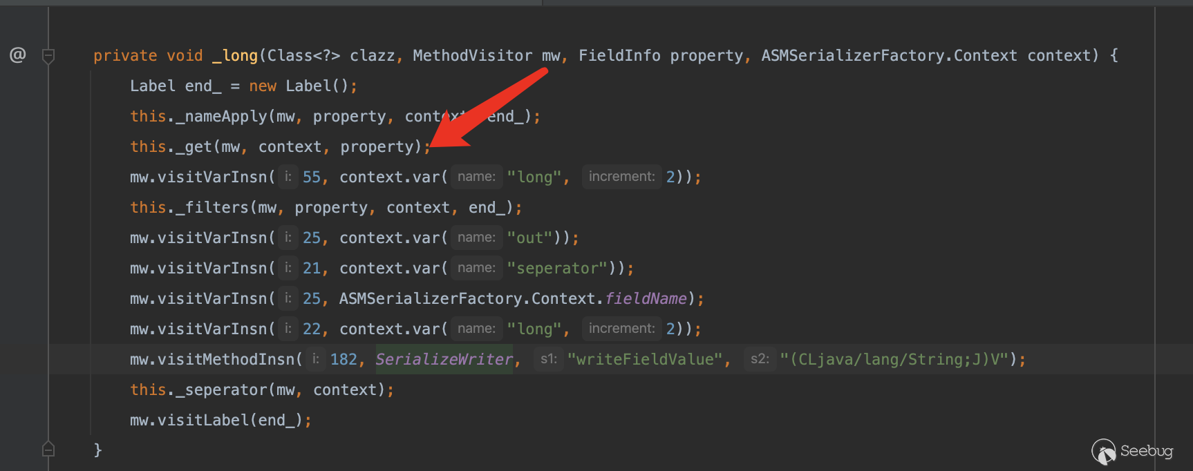Click the number 22 opcode argument
This screenshot has width=1193, height=471.
point(312,329)
